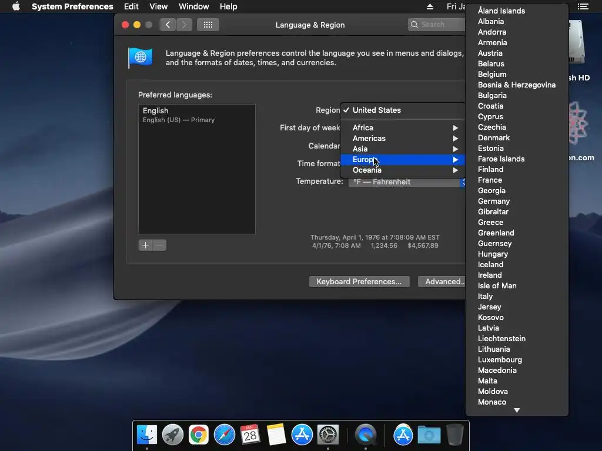This screenshot has width=602, height=451.
Task: Add a preferred language with plus button
Action: tap(146, 245)
